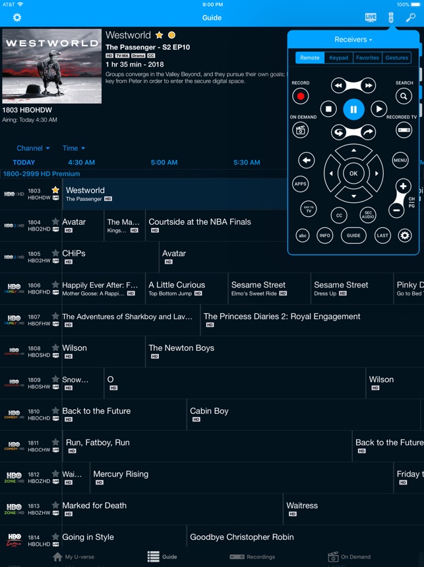Tap the skip-forward arrow on remote
Viewport: 424px width, 567px height.
pyautogui.click(x=368, y=132)
